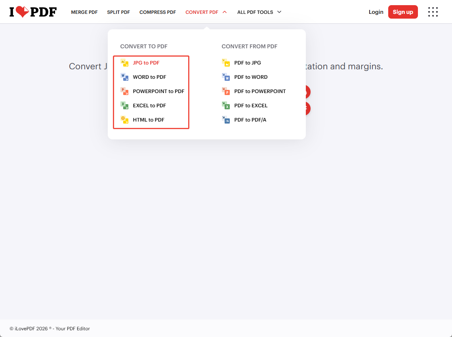Click the PDF to JPG icon
The width and height of the screenshot is (452, 337).
[226, 63]
